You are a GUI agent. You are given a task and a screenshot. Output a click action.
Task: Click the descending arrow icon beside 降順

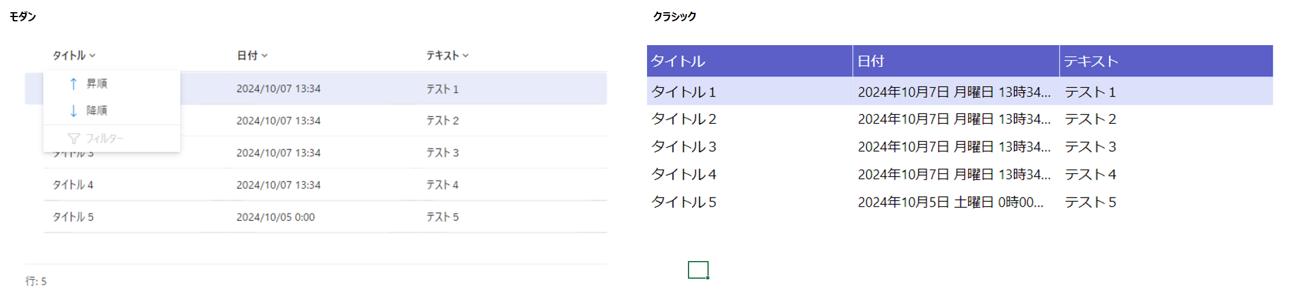[x=73, y=110]
